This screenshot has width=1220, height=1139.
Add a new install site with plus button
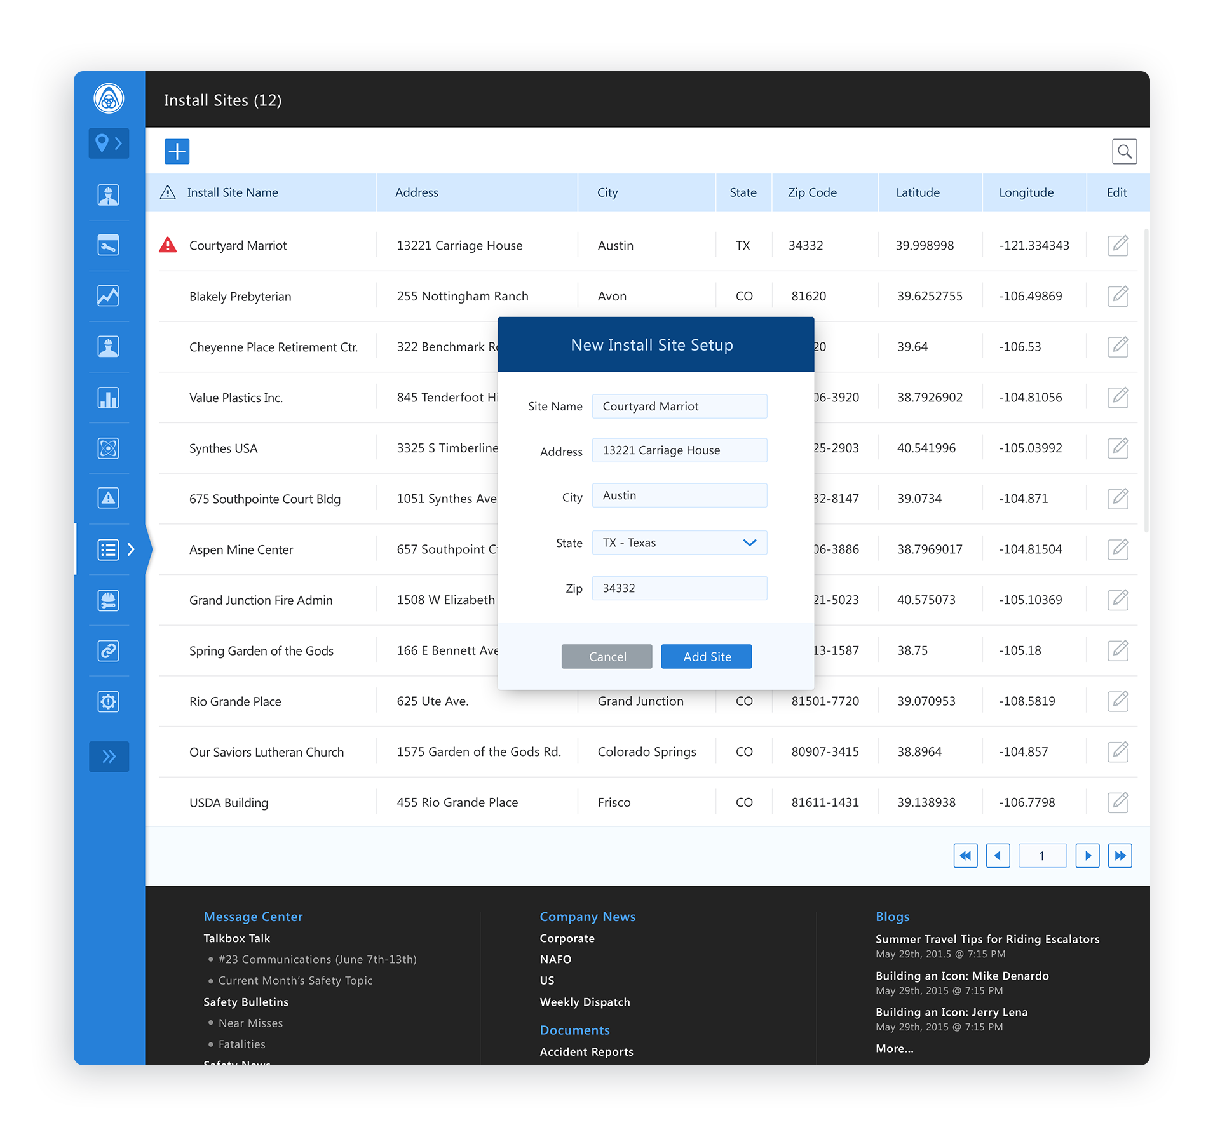coord(177,151)
